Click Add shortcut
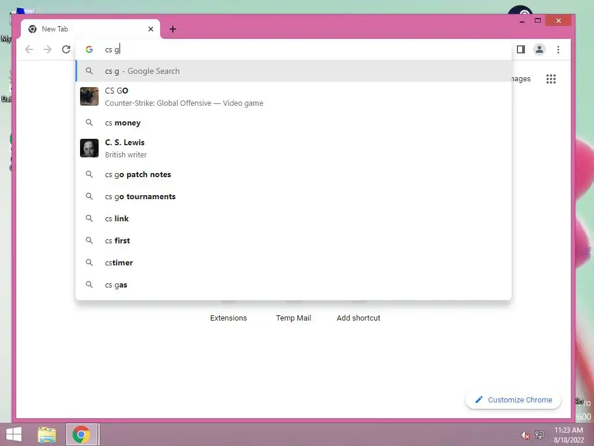This screenshot has height=446, width=594. 358,318
